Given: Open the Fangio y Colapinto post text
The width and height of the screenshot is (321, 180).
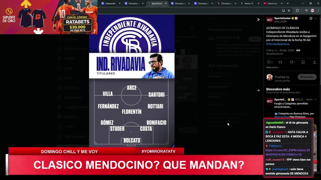Looking at the screenshot, I should (x=291, y=105).
